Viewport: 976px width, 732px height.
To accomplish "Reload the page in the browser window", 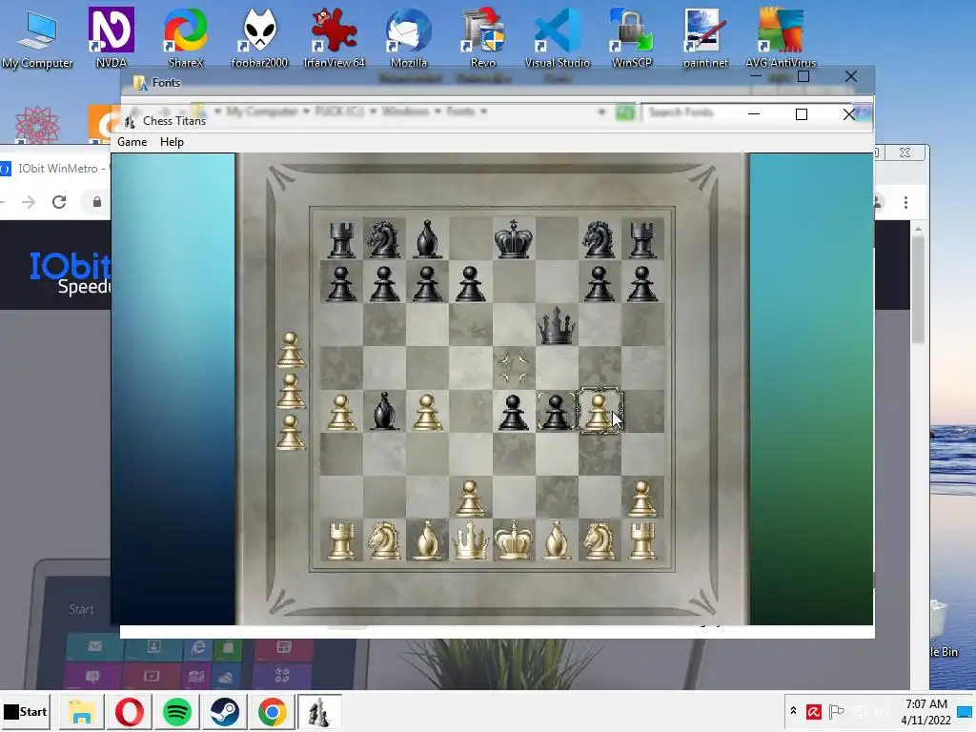I will point(59,202).
